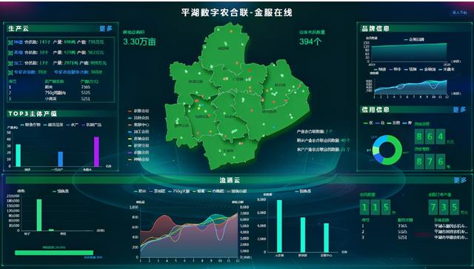Click the purple bar in TOP3主体产值 chart
This screenshot has width=474, height=269.
point(96,152)
